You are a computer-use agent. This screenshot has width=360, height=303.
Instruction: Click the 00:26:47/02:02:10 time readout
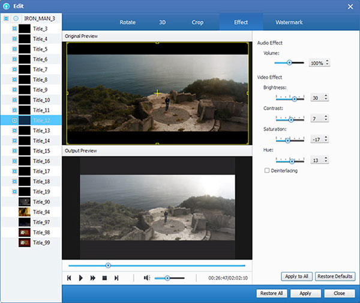click(x=228, y=278)
